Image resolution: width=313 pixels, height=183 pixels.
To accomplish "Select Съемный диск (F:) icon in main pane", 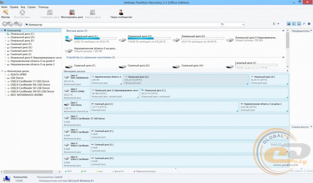I will (x=68, y=66).
